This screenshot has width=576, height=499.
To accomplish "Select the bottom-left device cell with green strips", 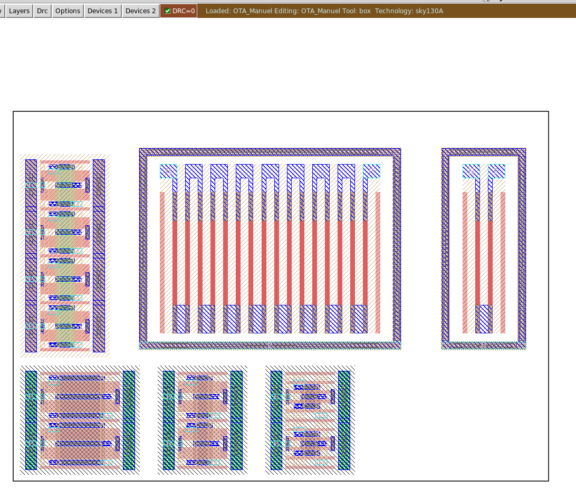I will [x=80, y=420].
